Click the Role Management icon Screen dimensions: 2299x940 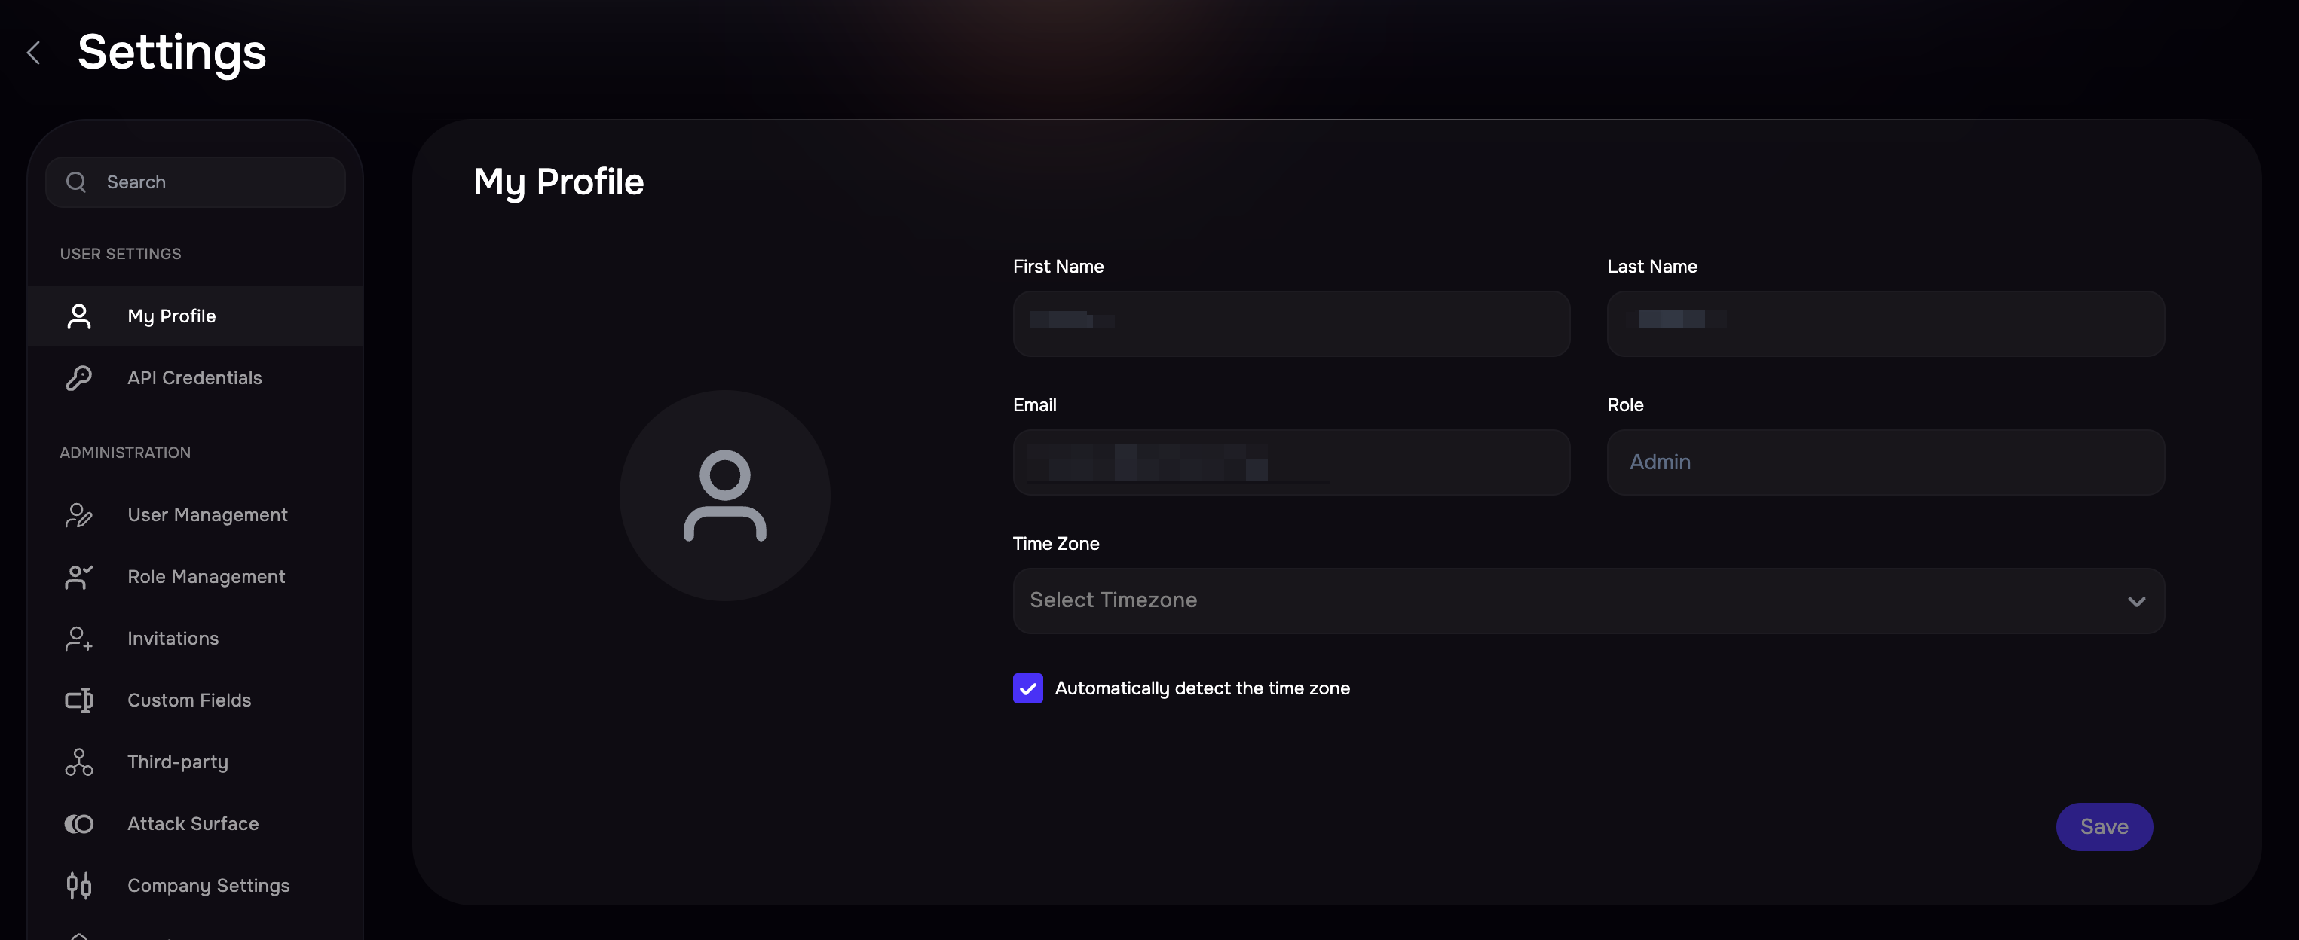click(78, 577)
